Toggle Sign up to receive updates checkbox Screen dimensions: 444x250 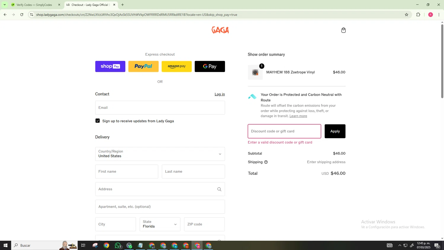98,121
